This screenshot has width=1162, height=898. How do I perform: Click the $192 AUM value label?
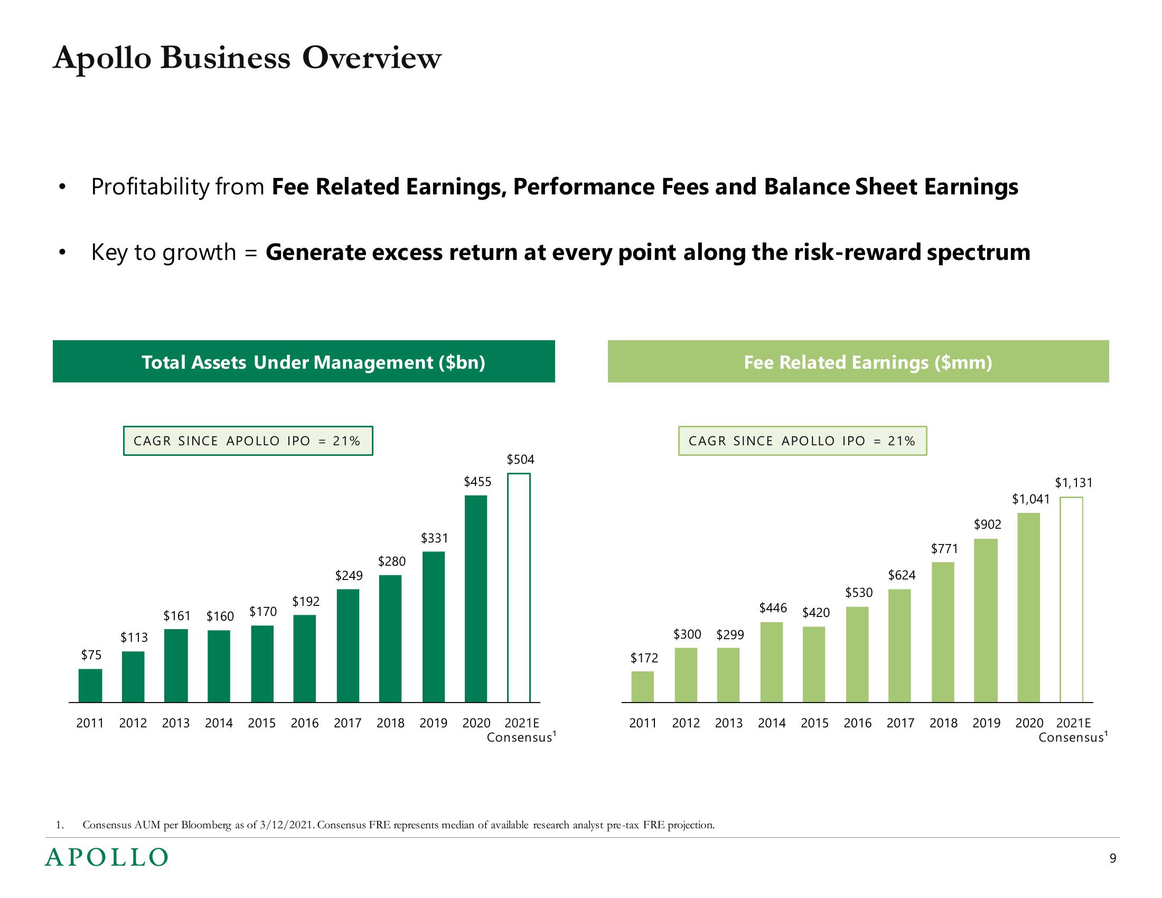coord(306,602)
